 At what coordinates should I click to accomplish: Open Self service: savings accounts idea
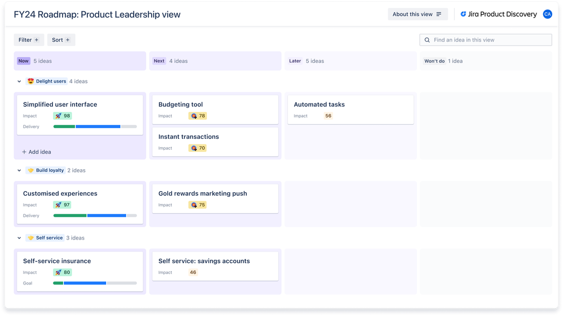[215, 266]
